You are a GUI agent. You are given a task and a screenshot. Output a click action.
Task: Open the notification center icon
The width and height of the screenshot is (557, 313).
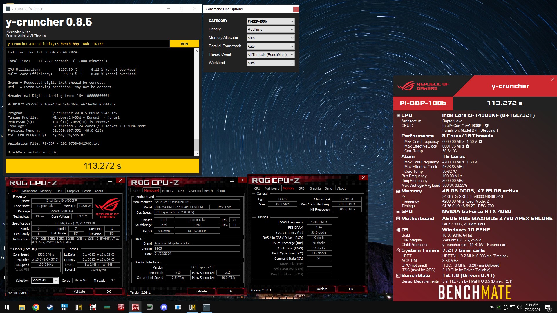548,307
